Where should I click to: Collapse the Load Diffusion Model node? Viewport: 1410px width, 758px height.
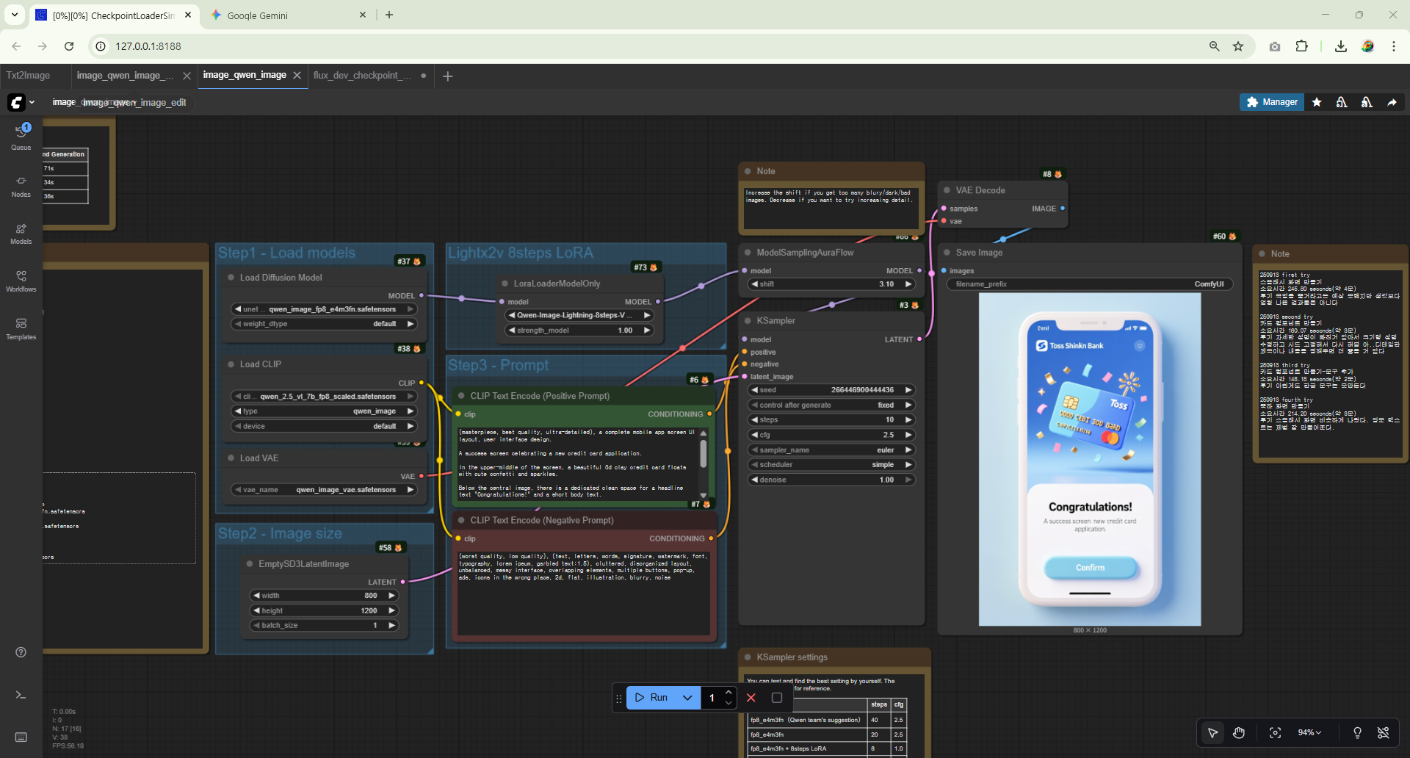[x=231, y=278]
